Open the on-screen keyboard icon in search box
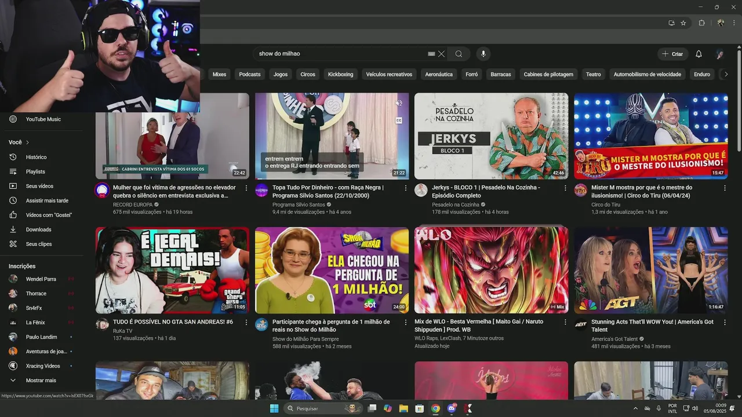742x417 pixels. click(431, 54)
